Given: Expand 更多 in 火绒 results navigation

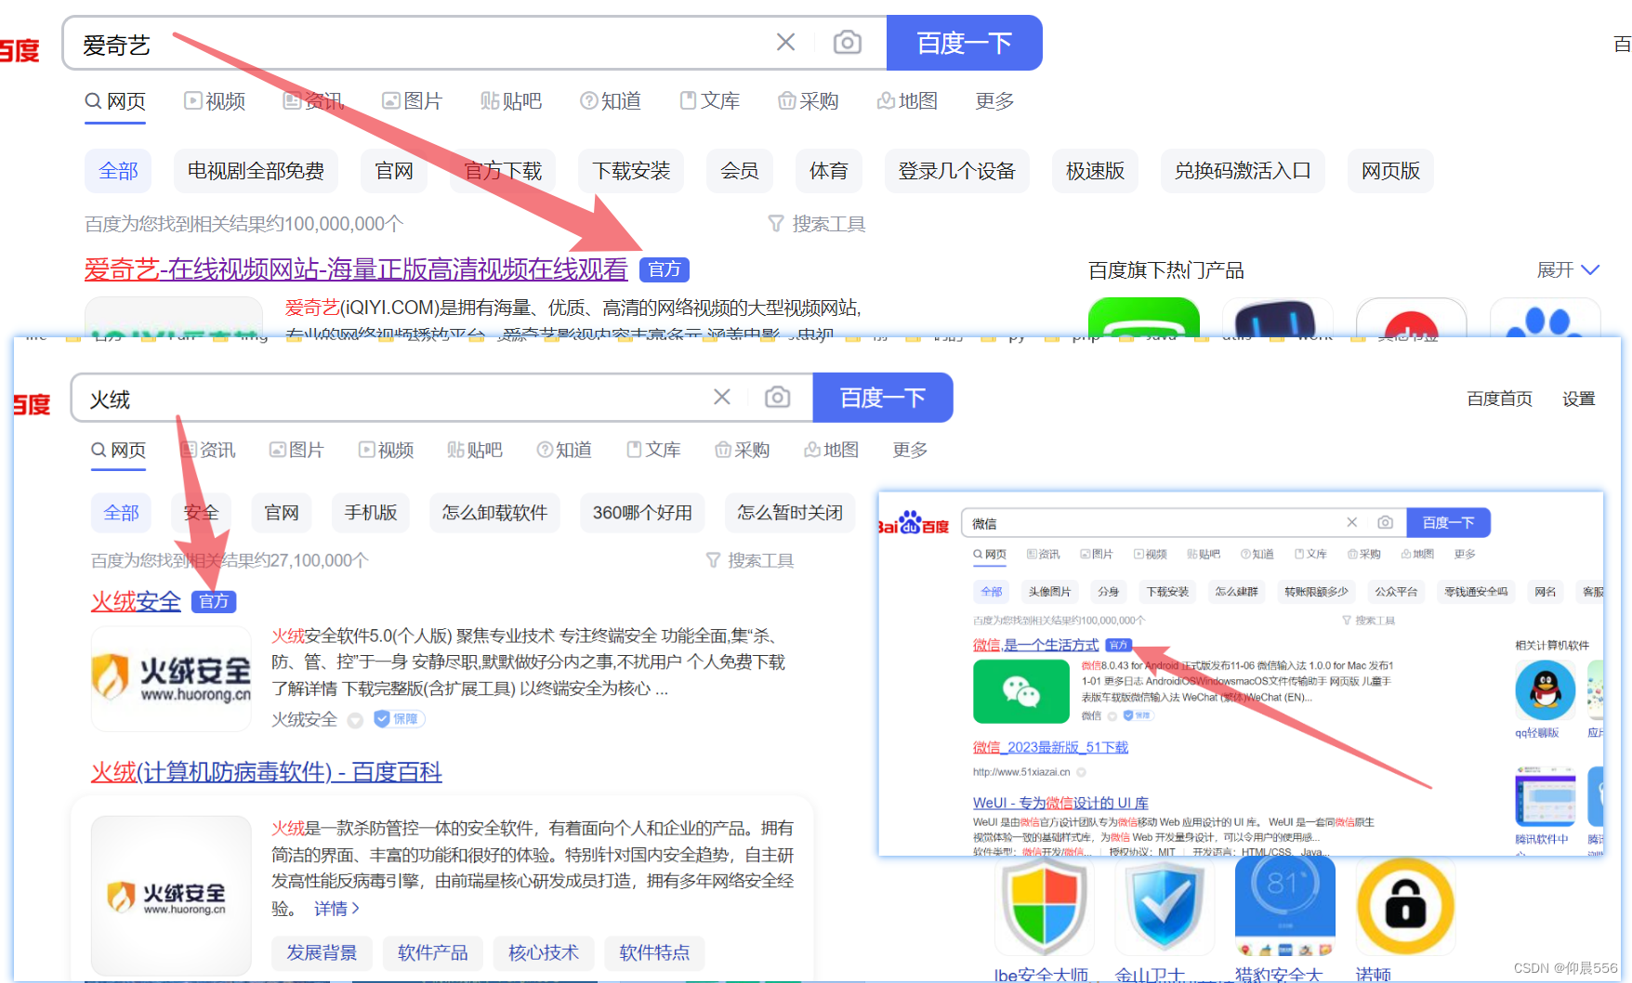Looking at the screenshot, I should [910, 450].
